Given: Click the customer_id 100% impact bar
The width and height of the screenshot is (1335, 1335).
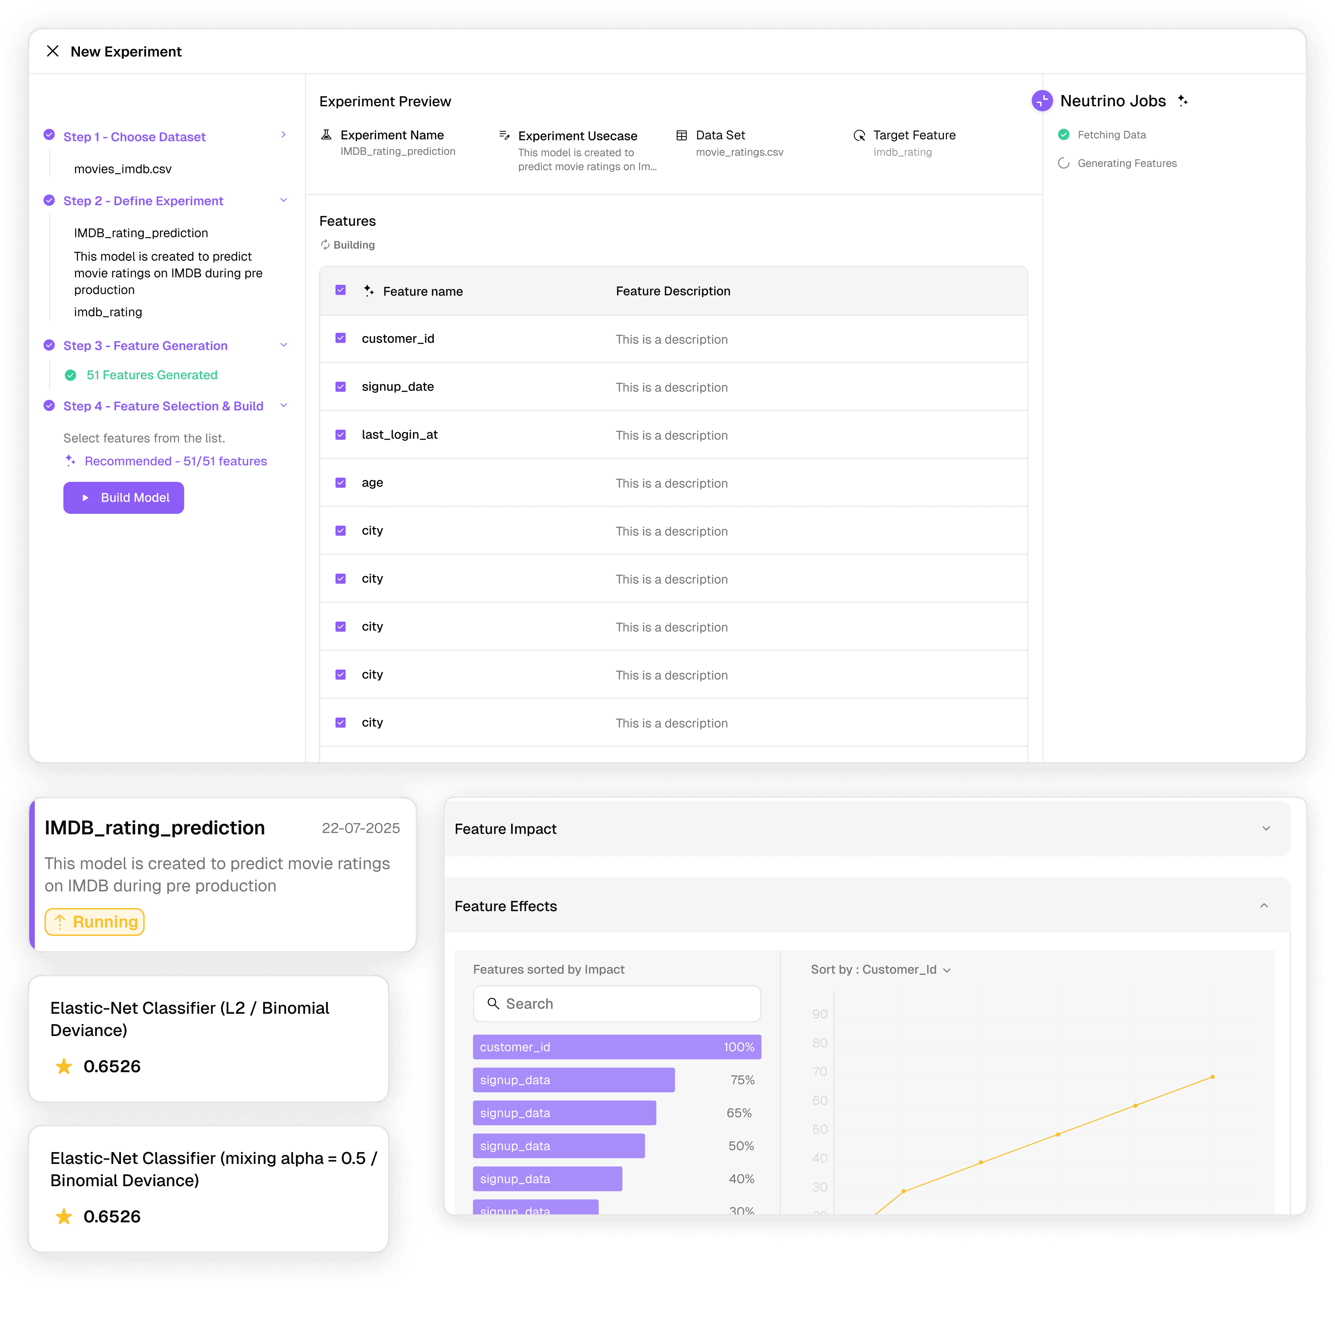Looking at the screenshot, I should (x=616, y=1047).
